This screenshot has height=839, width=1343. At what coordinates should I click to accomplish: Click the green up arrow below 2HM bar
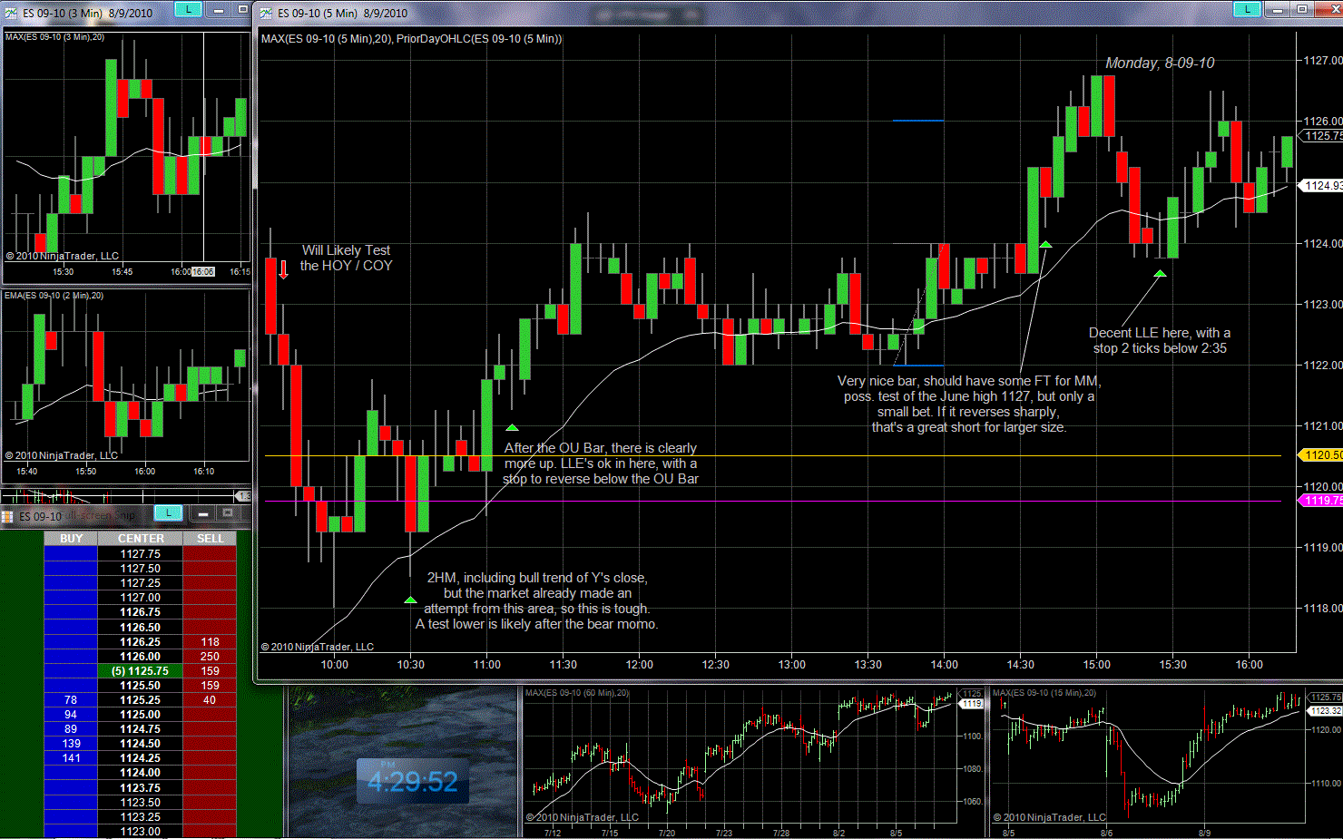[410, 600]
